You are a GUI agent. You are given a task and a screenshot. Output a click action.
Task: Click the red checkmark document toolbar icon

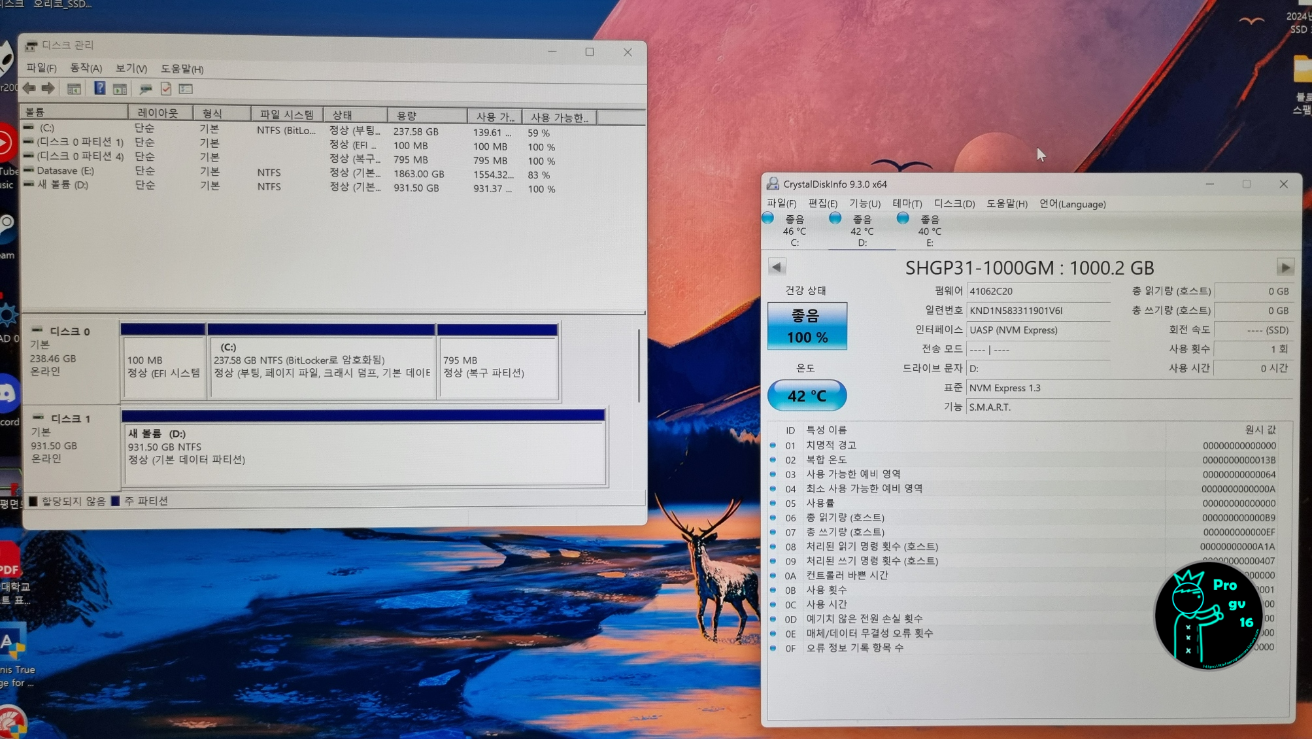[x=166, y=88]
